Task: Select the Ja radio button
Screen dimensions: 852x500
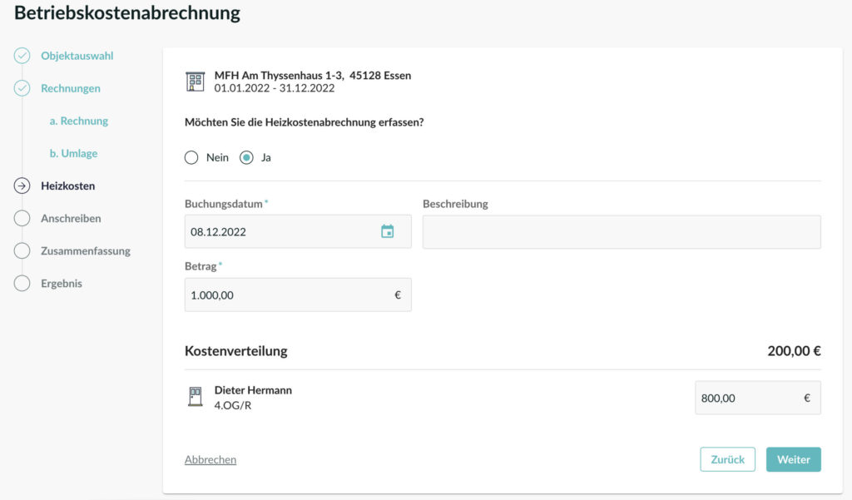Action: click(246, 157)
